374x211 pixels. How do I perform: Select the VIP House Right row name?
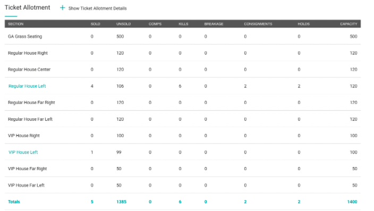[24, 136]
